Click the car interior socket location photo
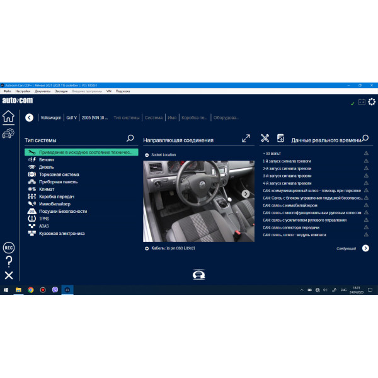Viewport: 378px width, 378px height. click(198, 202)
